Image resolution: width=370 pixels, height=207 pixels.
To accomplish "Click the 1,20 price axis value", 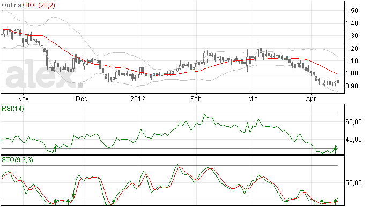I will click(352, 49).
